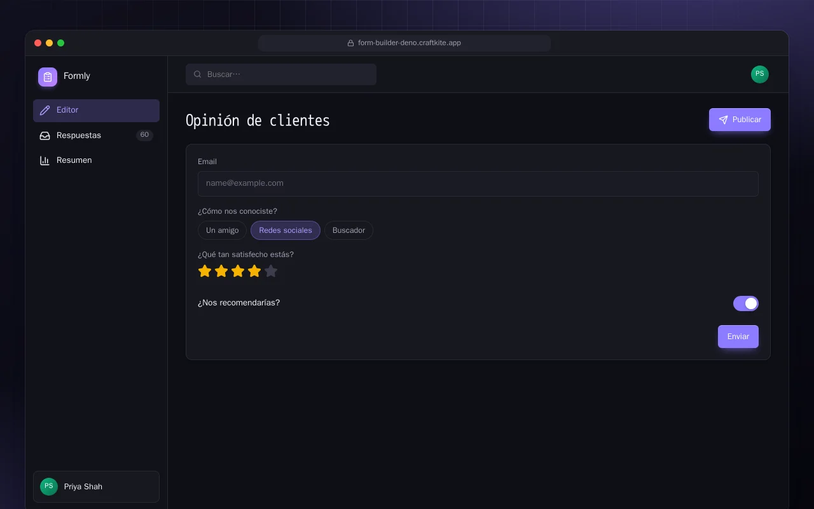Select the Un amigo option
This screenshot has width=814, height=509.
tap(222, 230)
